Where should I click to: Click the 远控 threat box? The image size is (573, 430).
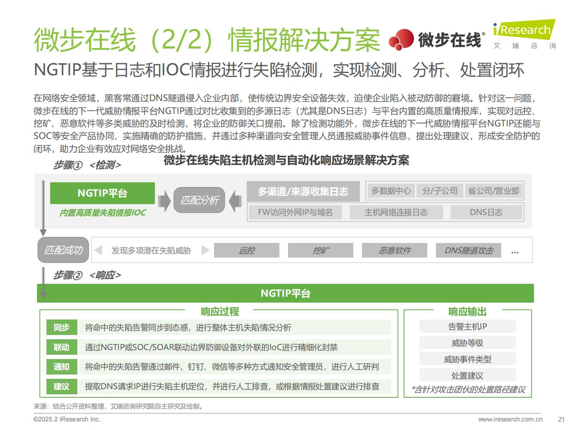(x=247, y=250)
